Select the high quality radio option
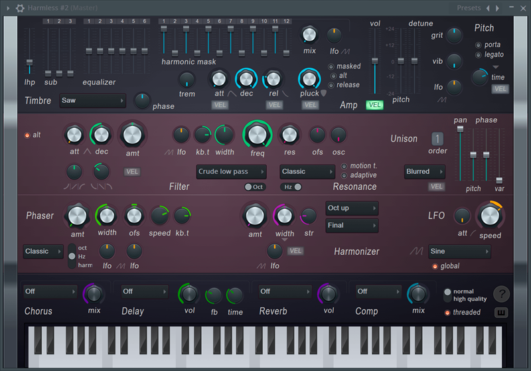Screen dimensions: 531x371 click(x=448, y=299)
